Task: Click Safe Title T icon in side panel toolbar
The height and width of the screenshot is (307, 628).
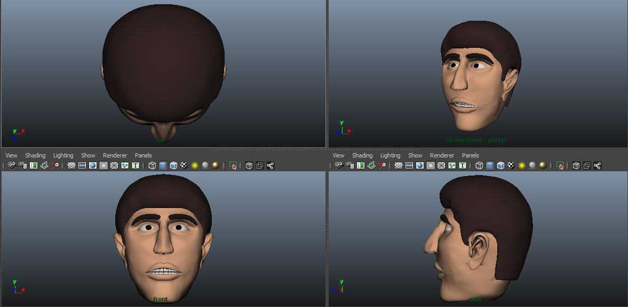Action: [463, 165]
